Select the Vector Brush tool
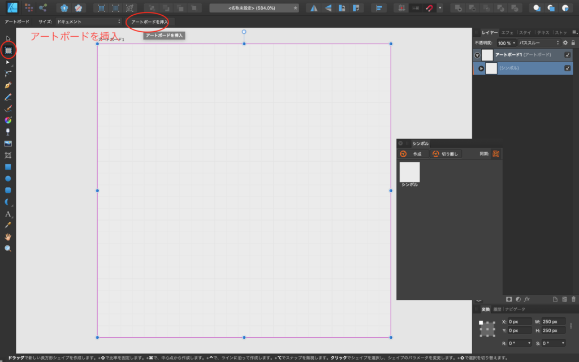This screenshot has height=362, width=579. 8,109
